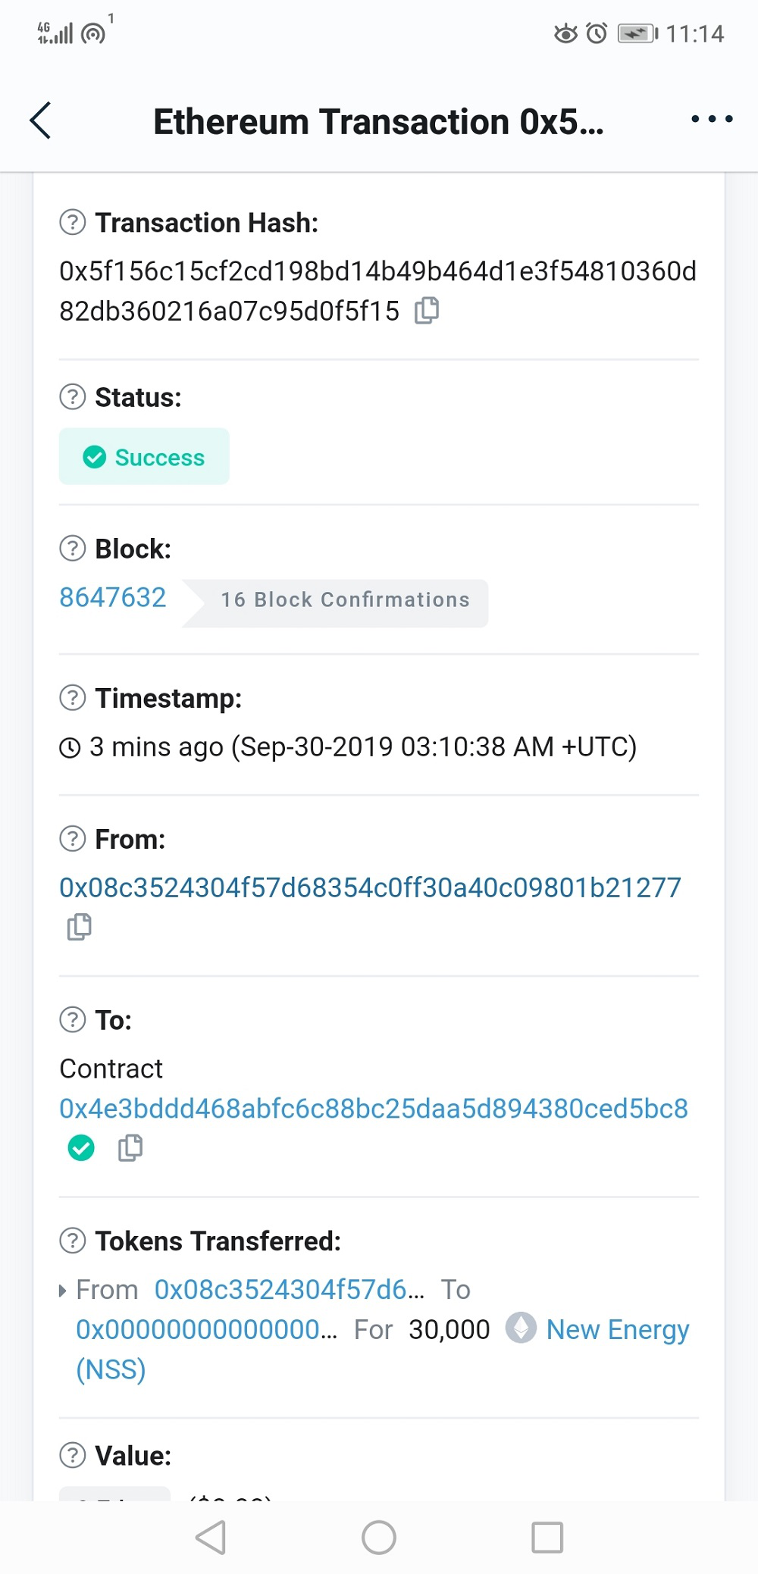This screenshot has width=758, height=1574.
Task: Show help tooltip for Timestamp
Action: pos(73,698)
